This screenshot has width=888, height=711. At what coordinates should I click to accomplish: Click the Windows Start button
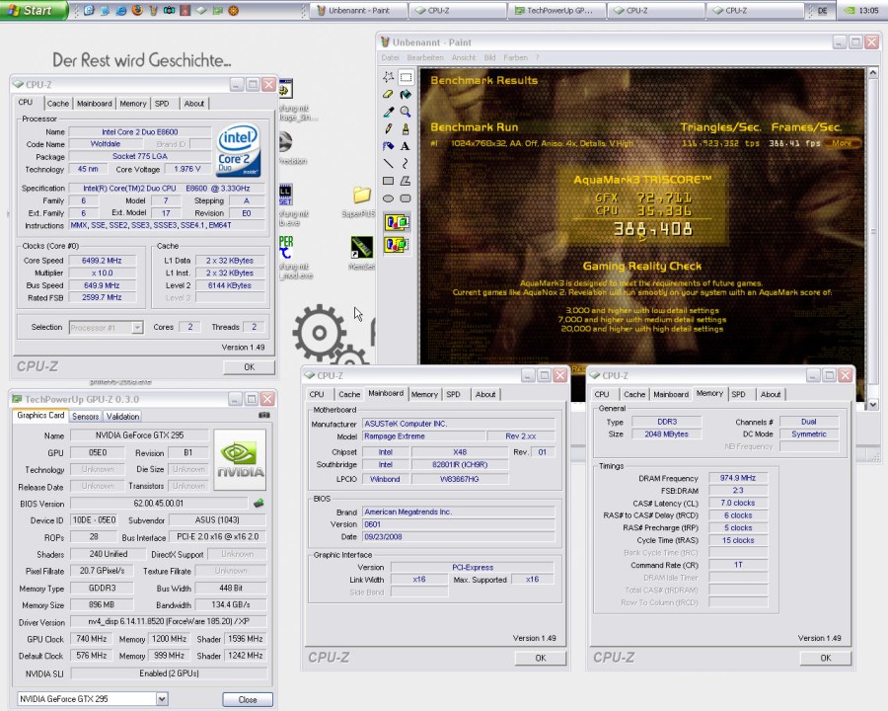(34, 10)
